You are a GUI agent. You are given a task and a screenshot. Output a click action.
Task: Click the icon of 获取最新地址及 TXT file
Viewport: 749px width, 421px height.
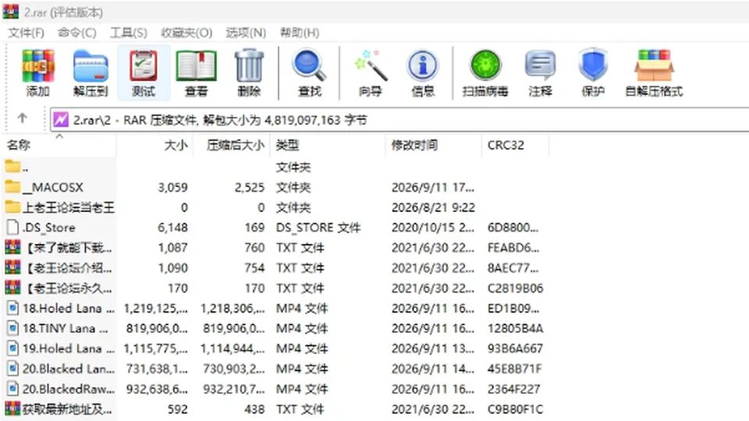(x=13, y=409)
